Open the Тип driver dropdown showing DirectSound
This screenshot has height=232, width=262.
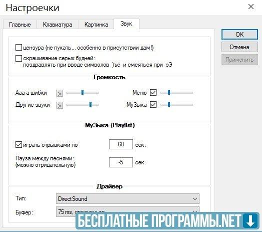(127, 198)
